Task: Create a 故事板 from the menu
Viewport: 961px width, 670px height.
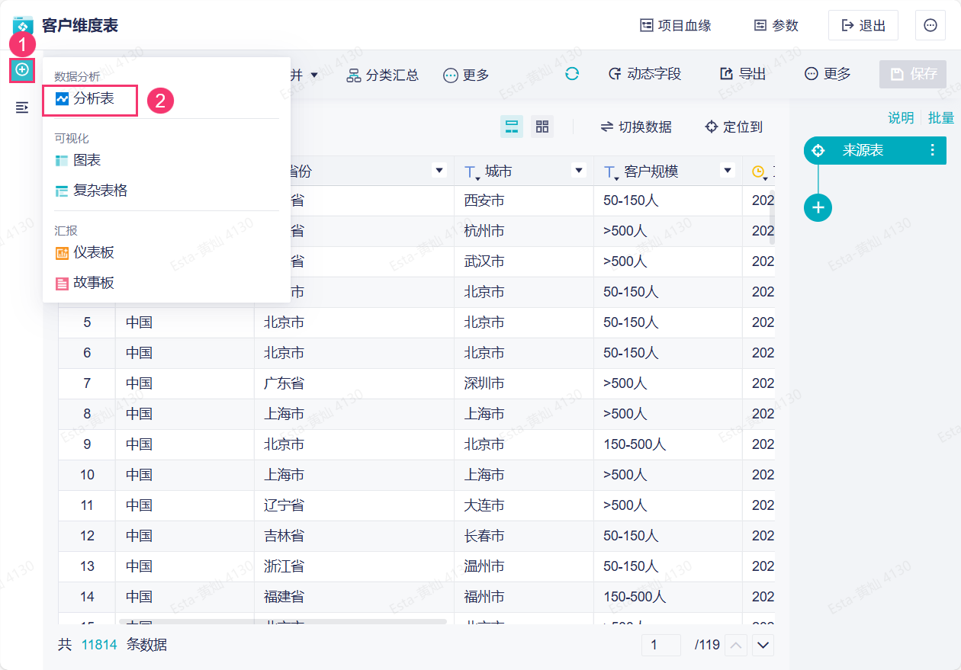Action: [85, 283]
